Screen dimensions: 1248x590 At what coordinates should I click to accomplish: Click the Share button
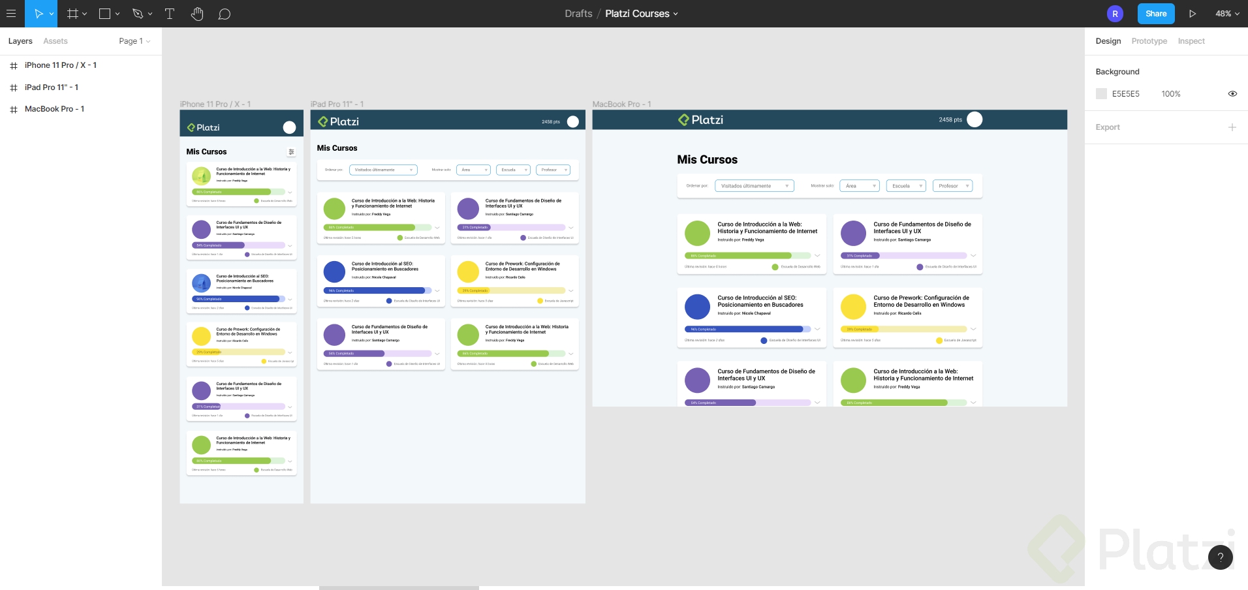click(x=1156, y=14)
